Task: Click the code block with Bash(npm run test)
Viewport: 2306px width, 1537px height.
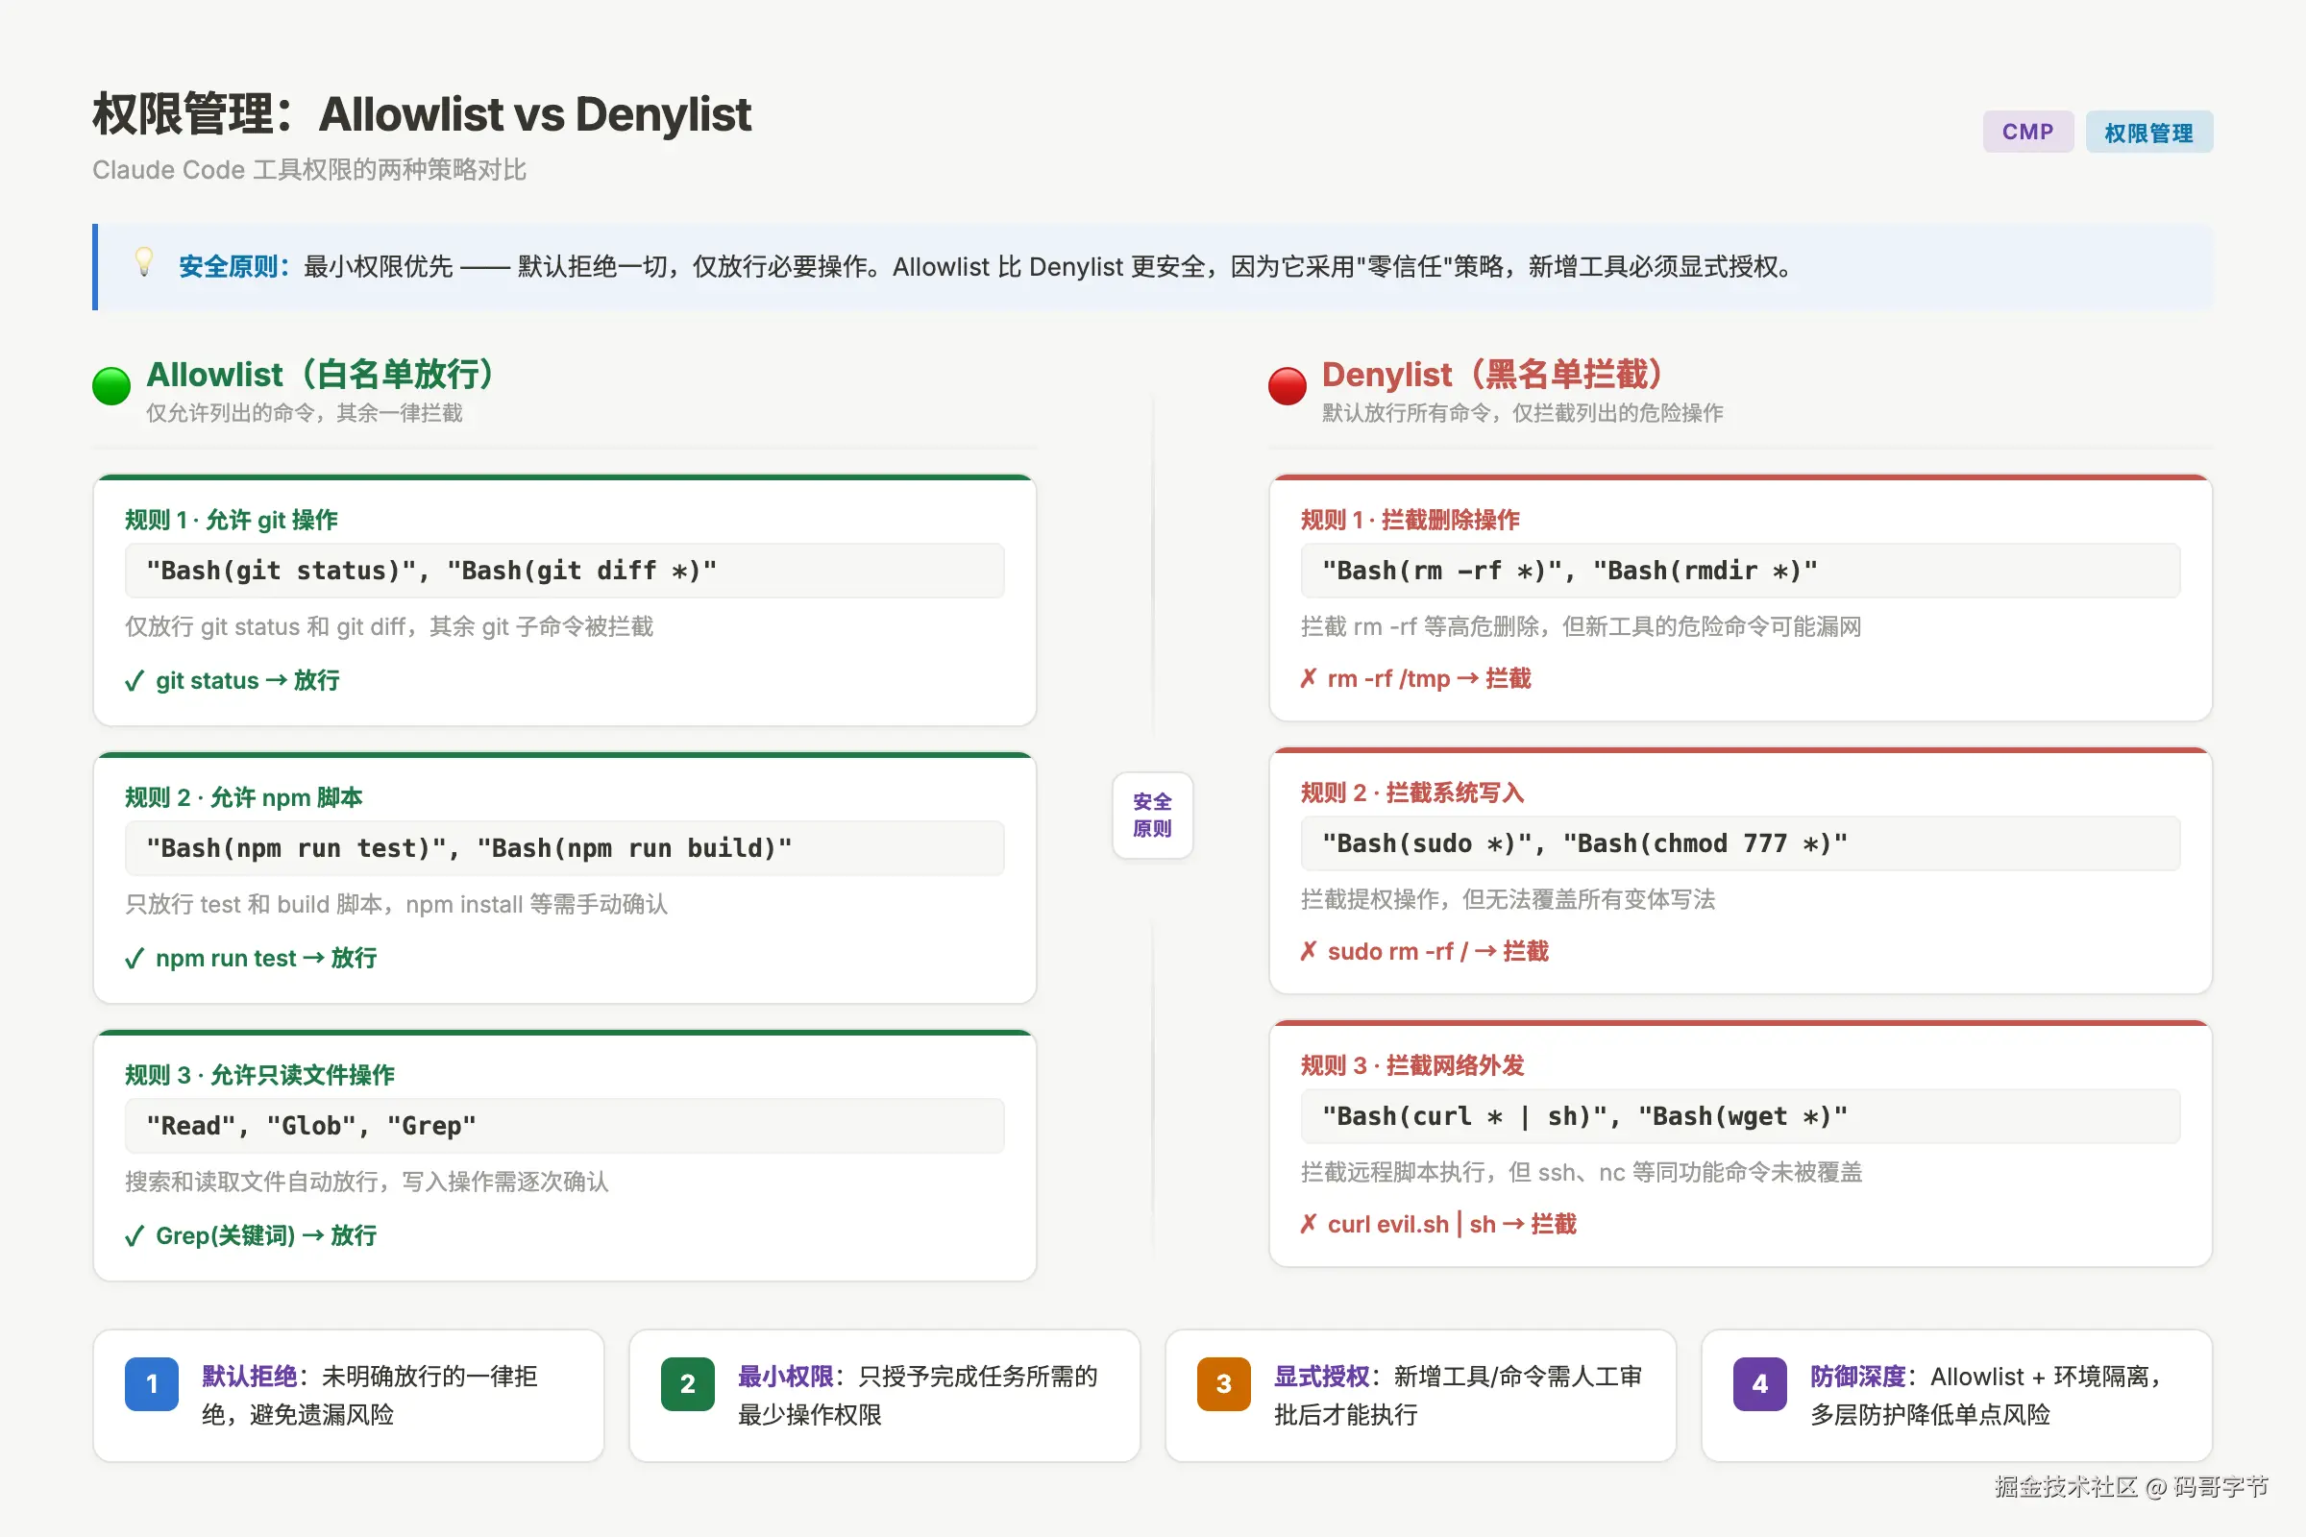Action: pyautogui.click(x=564, y=848)
